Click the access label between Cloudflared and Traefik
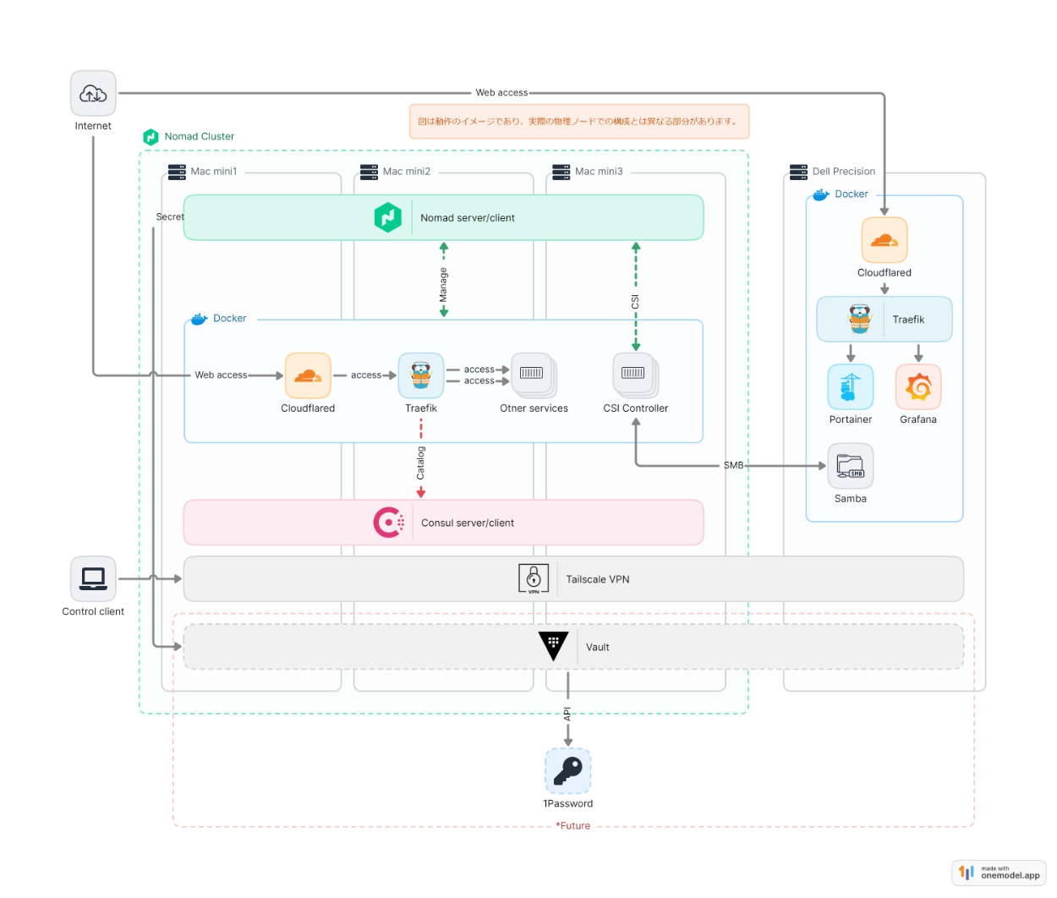 pos(366,375)
